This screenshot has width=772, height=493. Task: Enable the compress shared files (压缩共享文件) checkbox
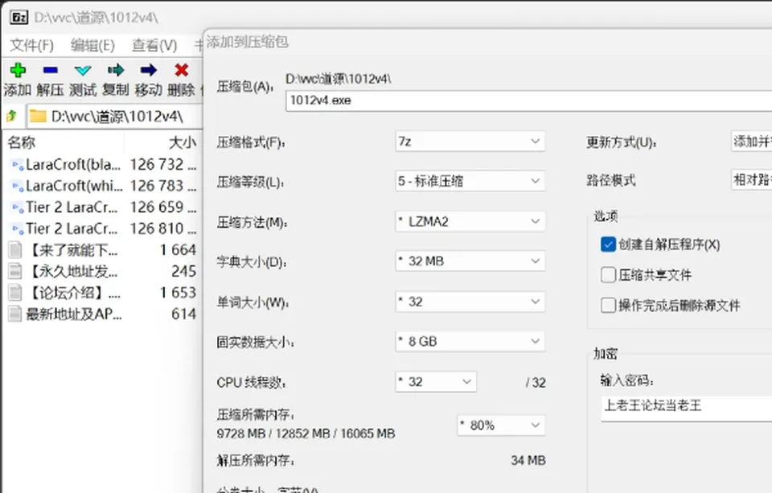[x=608, y=275]
